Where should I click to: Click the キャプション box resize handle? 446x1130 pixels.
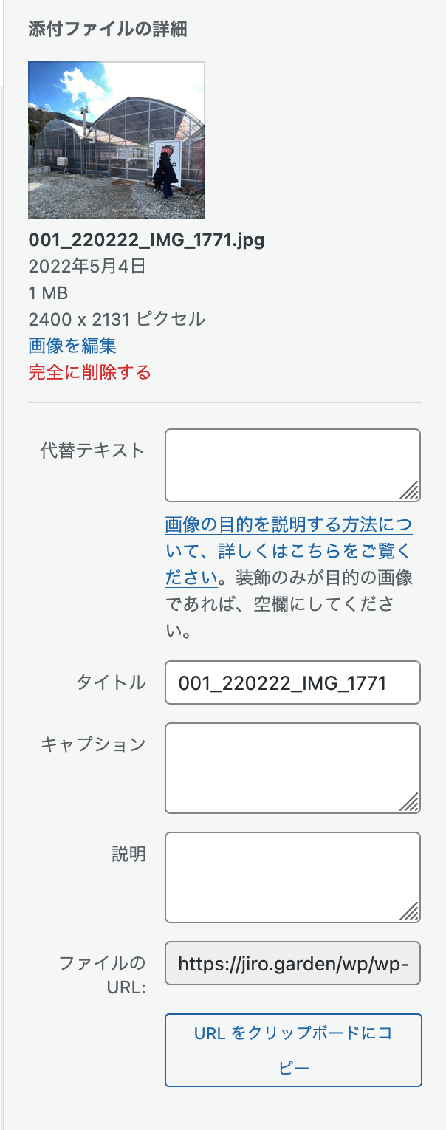409,803
